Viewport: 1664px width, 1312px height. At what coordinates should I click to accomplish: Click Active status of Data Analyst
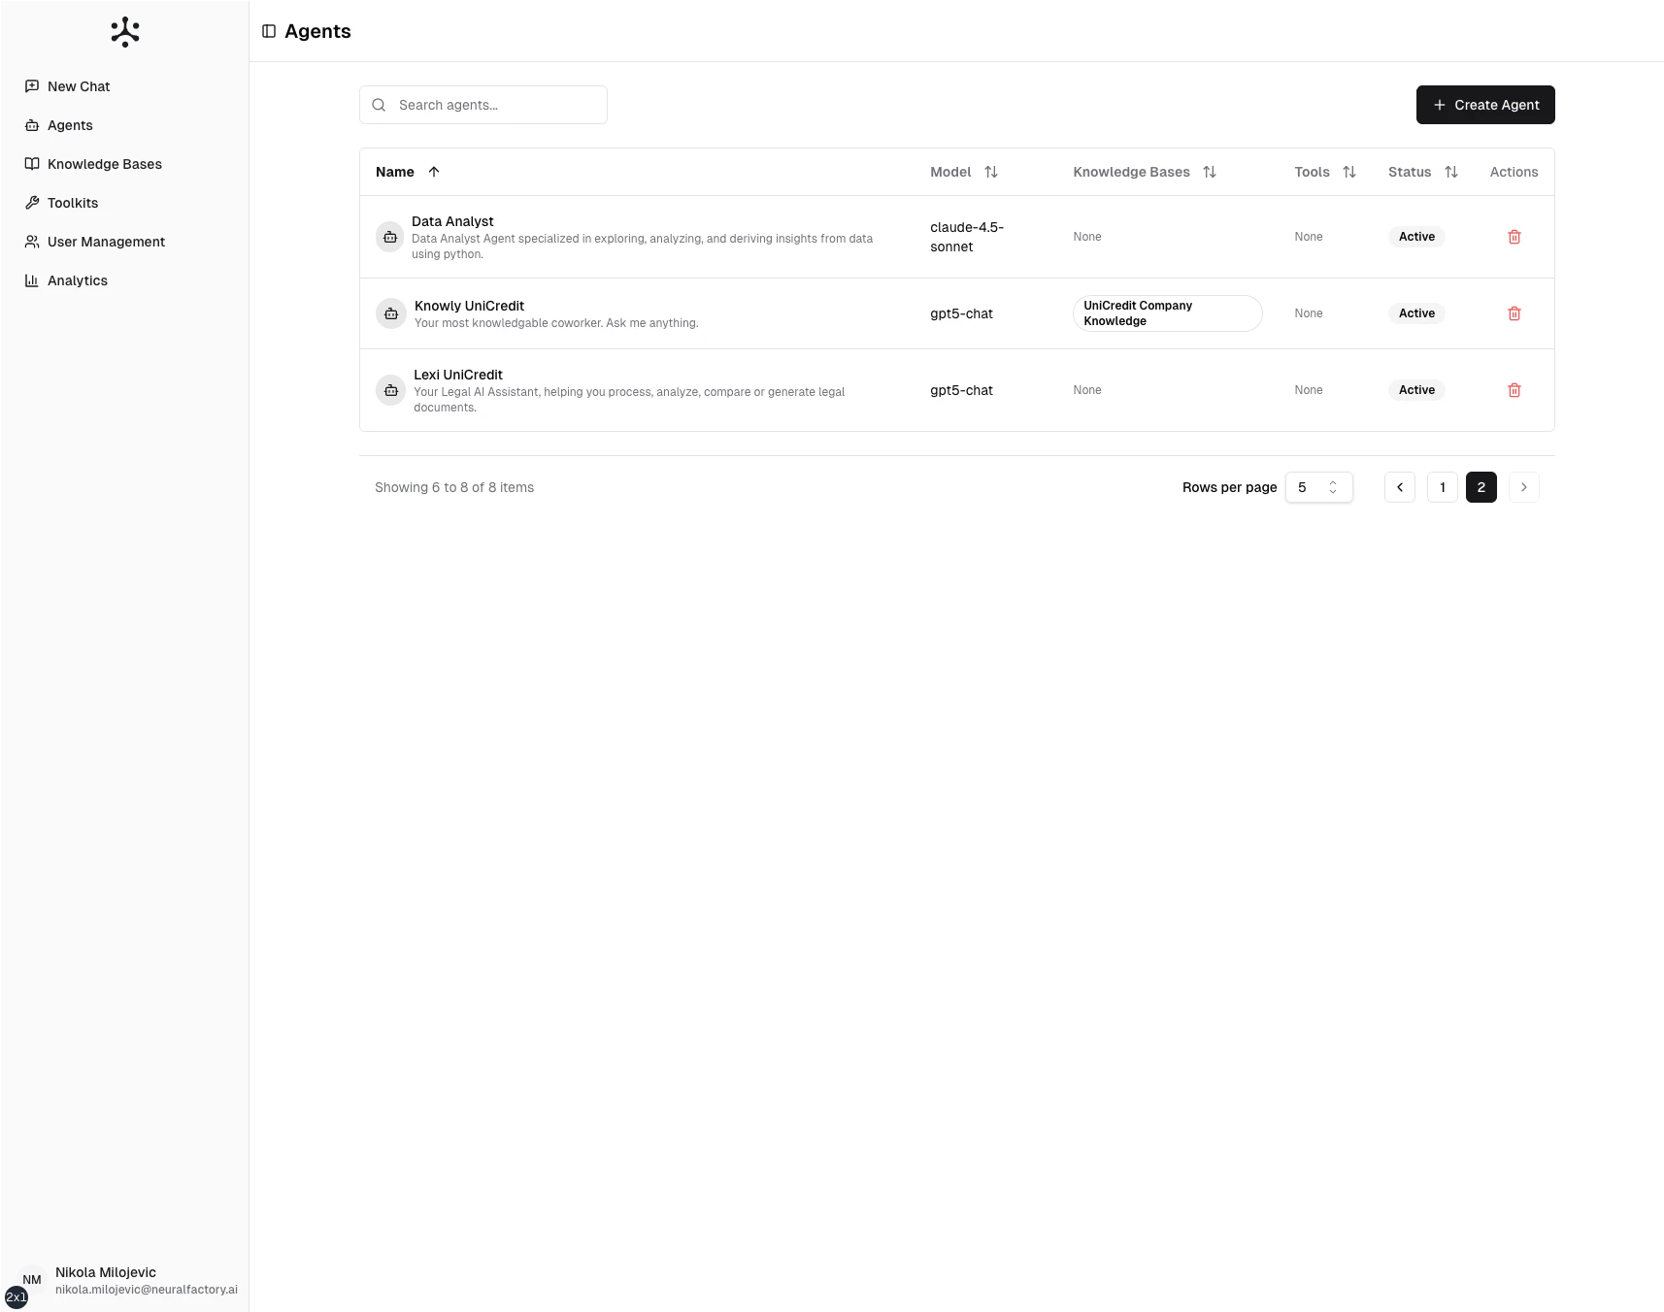[x=1416, y=237]
